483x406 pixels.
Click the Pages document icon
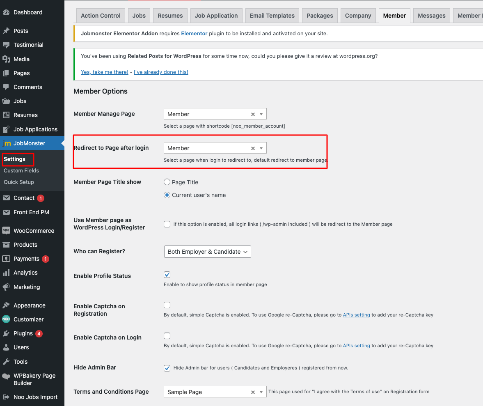[6, 73]
